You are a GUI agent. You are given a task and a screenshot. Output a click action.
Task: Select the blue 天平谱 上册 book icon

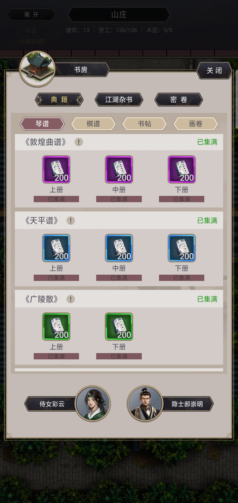click(56, 248)
